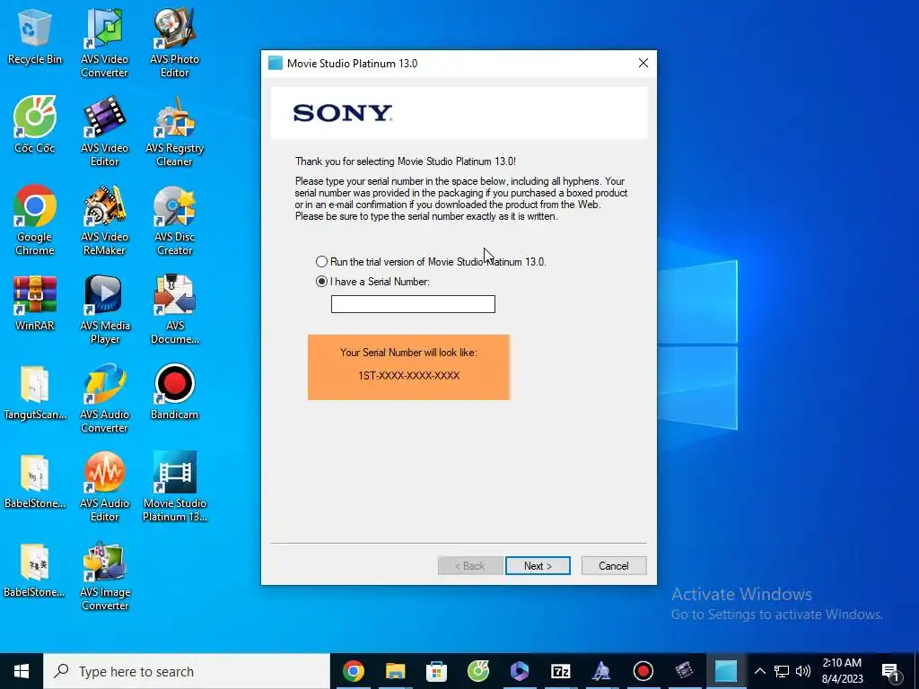Open Microsoft Store from taskbar
919x689 pixels.
tap(436, 671)
